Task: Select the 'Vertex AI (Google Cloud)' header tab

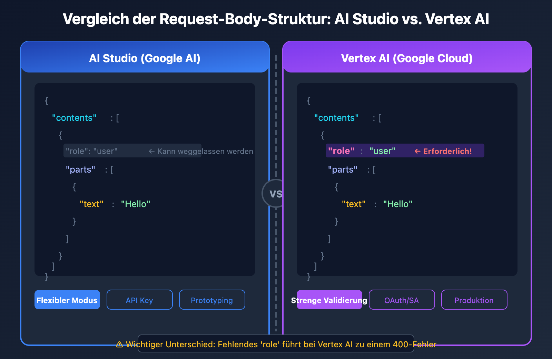Action: (406, 58)
